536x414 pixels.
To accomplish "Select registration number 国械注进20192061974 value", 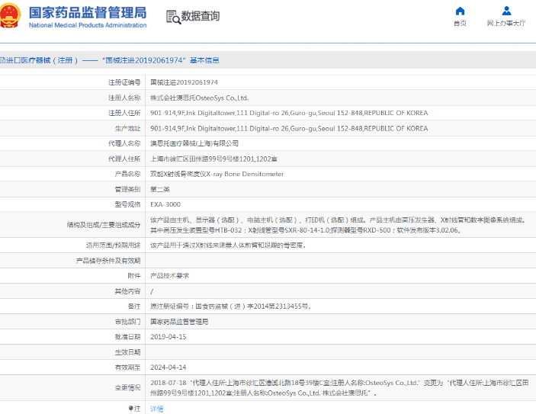I will coord(184,82).
